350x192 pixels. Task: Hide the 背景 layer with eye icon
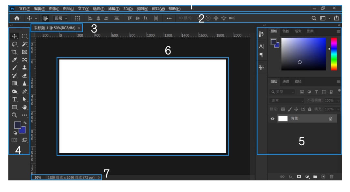[x=273, y=119]
